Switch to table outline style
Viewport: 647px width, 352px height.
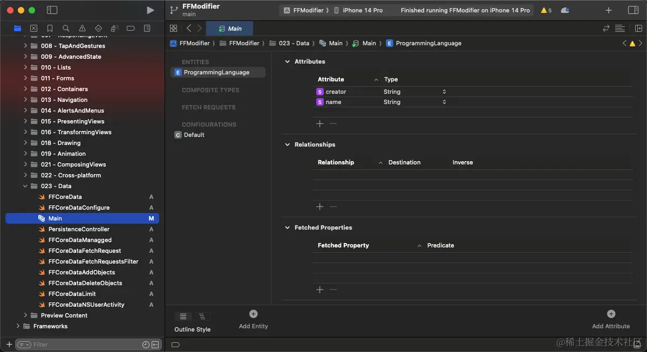point(183,316)
